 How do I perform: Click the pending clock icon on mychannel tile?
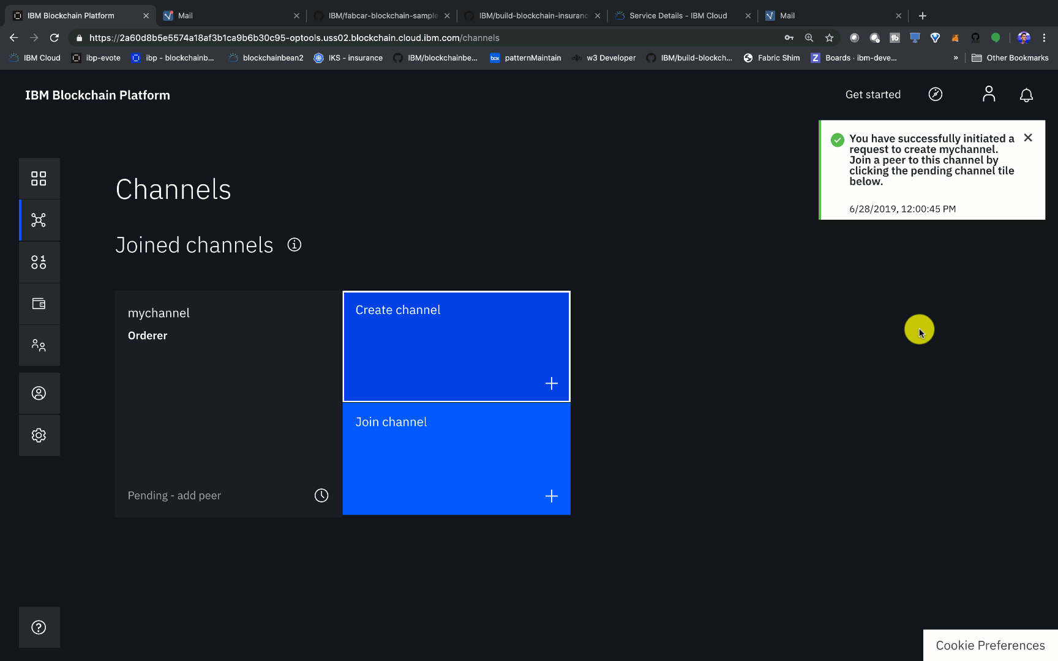coord(321,495)
